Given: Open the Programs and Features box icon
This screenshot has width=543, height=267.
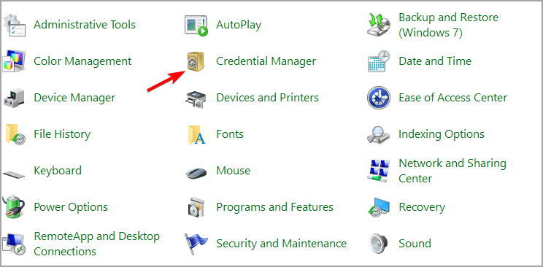Looking at the screenshot, I should click(196, 207).
